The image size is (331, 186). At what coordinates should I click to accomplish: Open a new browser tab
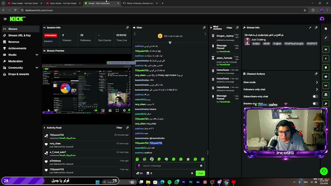(x=163, y=3)
